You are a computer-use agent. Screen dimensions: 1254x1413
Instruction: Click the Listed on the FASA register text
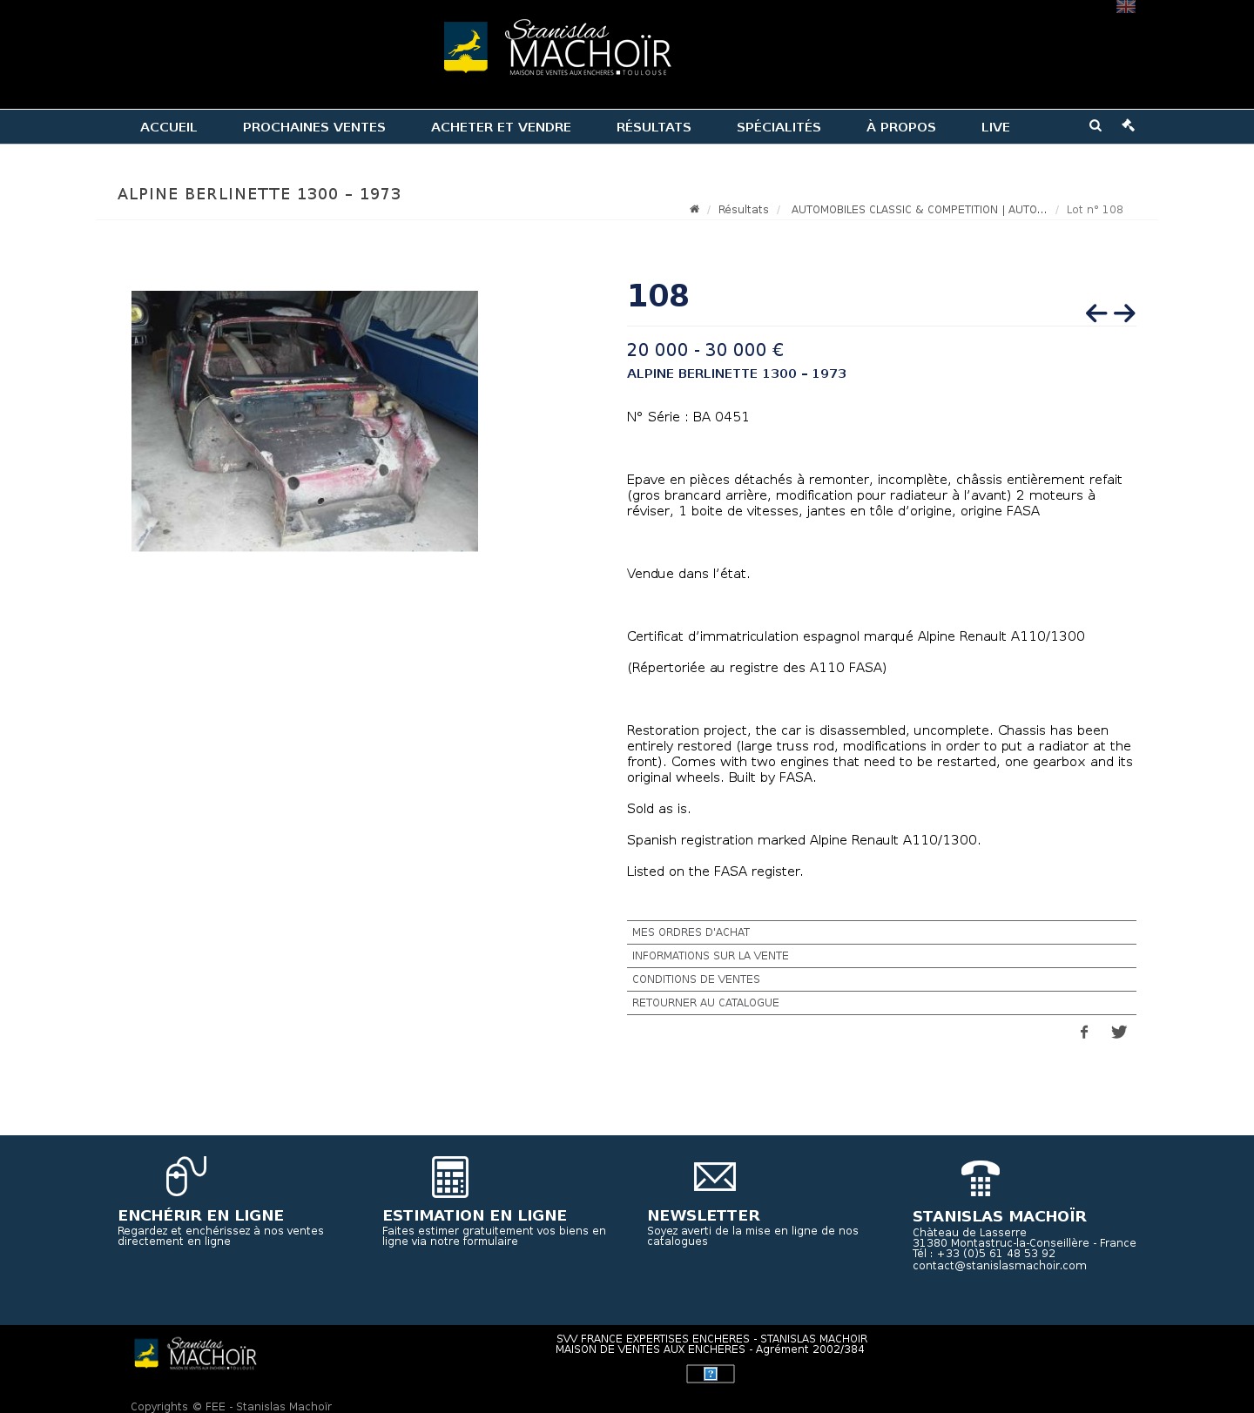(715, 871)
